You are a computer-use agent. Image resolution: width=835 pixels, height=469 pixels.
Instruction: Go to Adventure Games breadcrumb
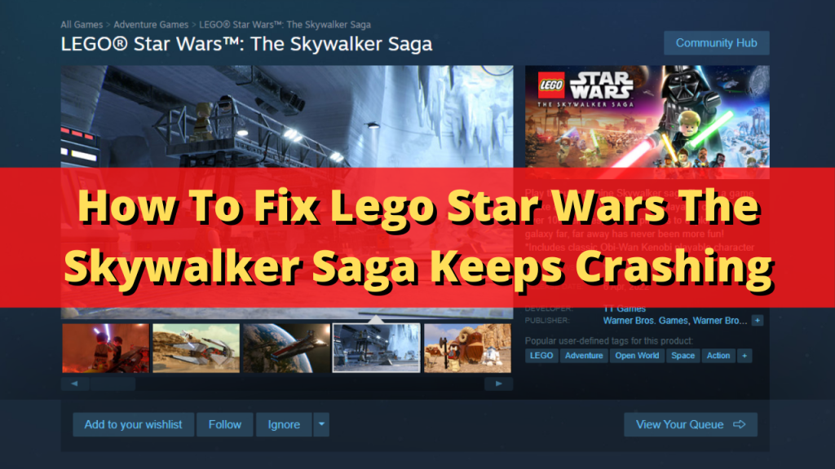coord(151,24)
